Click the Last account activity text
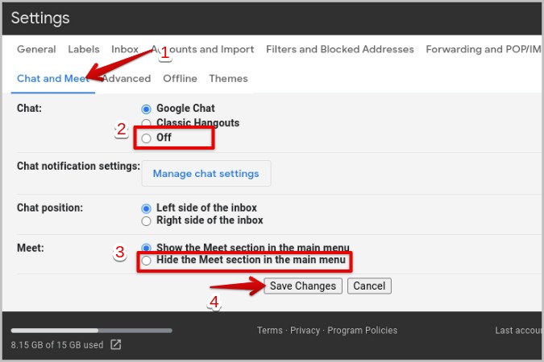This screenshot has width=544, height=362. click(x=518, y=331)
